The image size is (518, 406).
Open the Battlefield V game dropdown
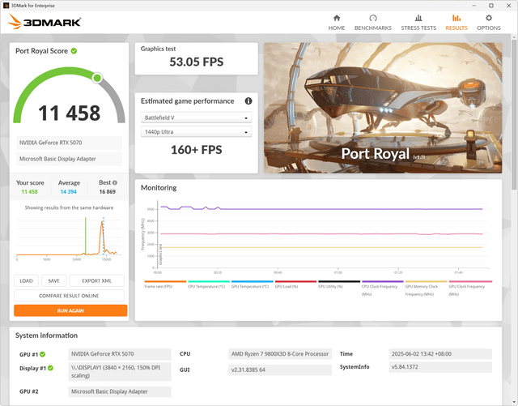(196, 118)
